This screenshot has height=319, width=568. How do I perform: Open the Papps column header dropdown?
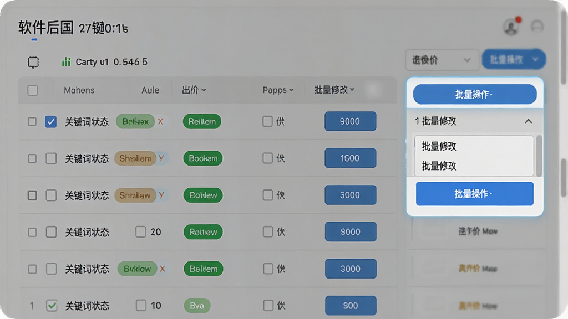tap(278, 90)
